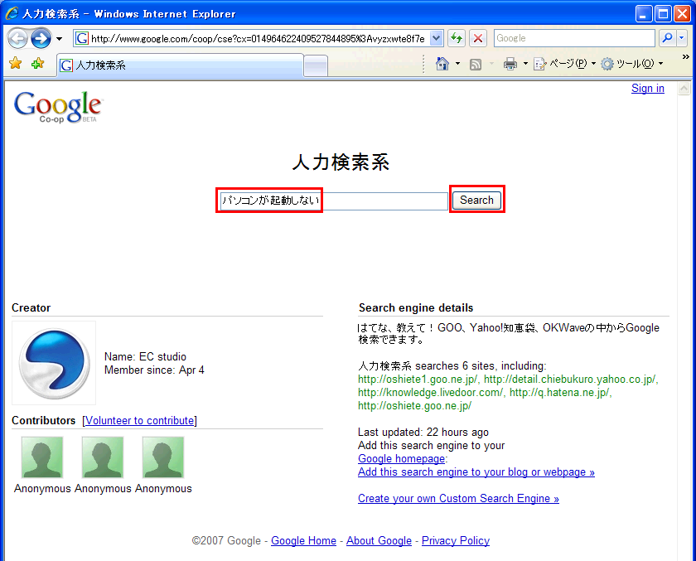Click the browser Back arrow button
Viewport: 696px width, 561px height.
click(x=17, y=39)
